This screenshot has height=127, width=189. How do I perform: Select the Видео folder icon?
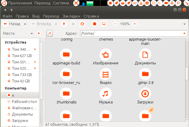pos(106,74)
